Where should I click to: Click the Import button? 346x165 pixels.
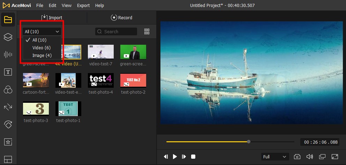(x=52, y=17)
